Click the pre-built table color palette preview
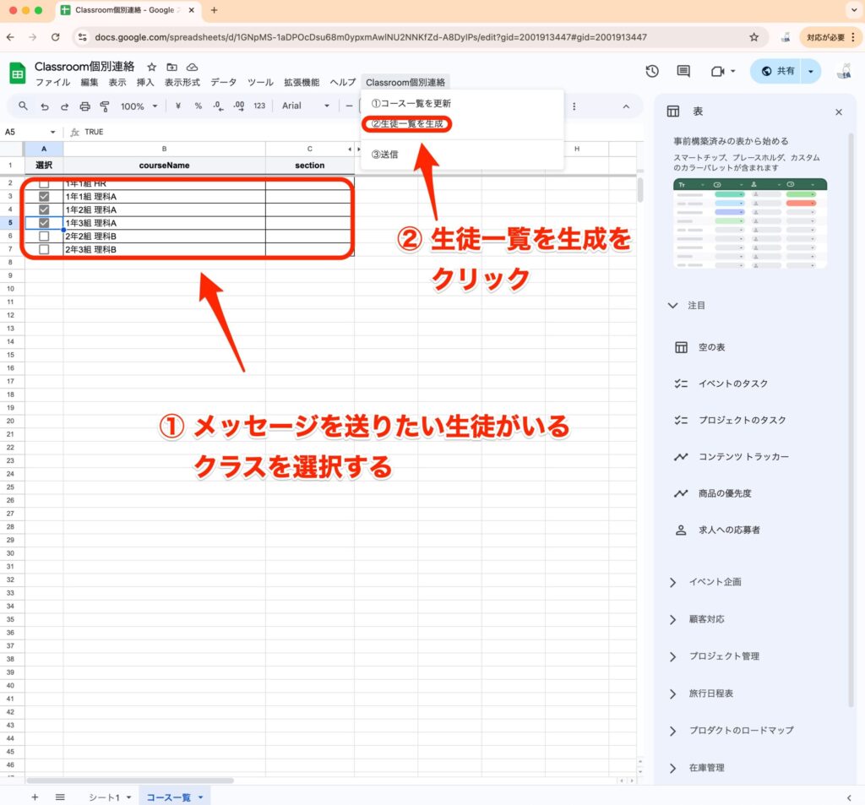Viewport: 865px width, 805px height. [750, 223]
